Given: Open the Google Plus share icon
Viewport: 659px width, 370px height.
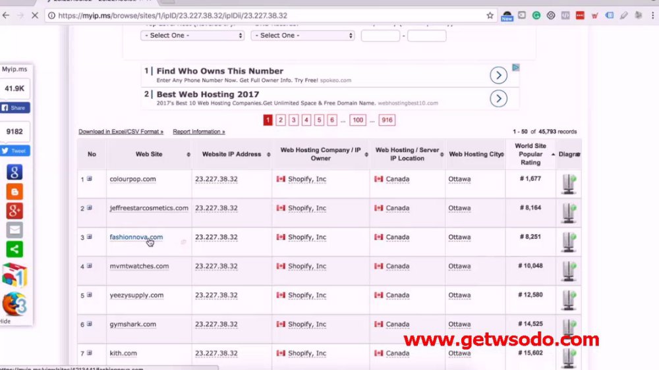Looking at the screenshot, I should 14,211.
